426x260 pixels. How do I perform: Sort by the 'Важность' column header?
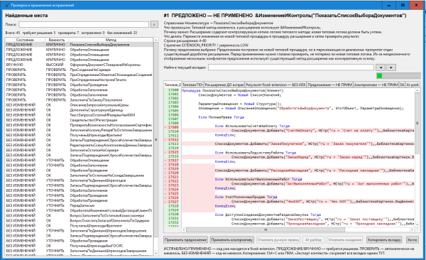[x=57, y=40]
